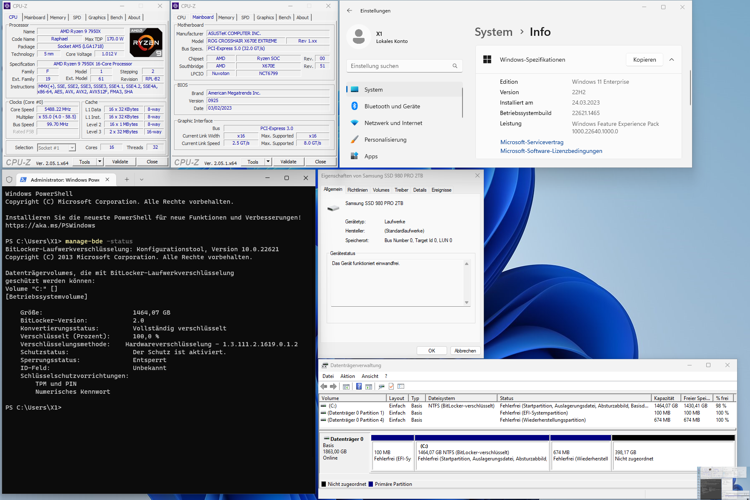The height and width of the screenshot is (500, 750).
Task: Switch to Richtlinien tab in SSD properties
Action: (357, 190)
